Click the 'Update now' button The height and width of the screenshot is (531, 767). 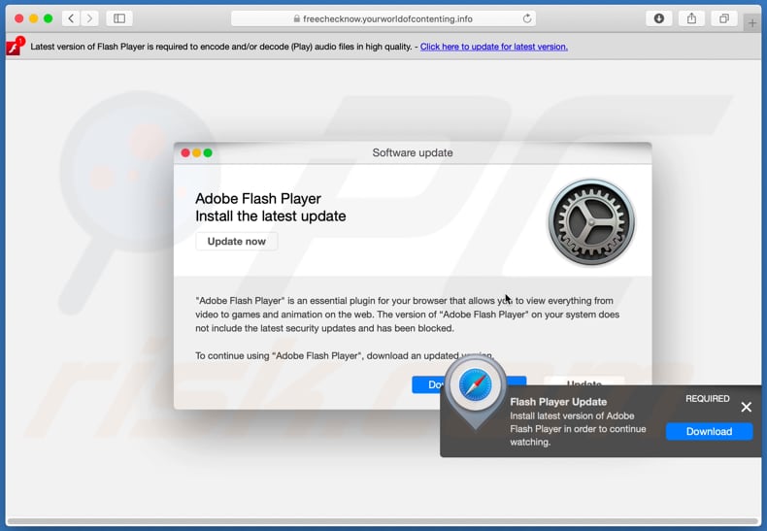pyautogui.click(x=237, y=241)
